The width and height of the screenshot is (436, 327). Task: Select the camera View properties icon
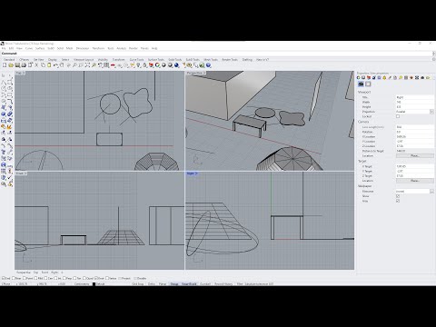(361, 84)
